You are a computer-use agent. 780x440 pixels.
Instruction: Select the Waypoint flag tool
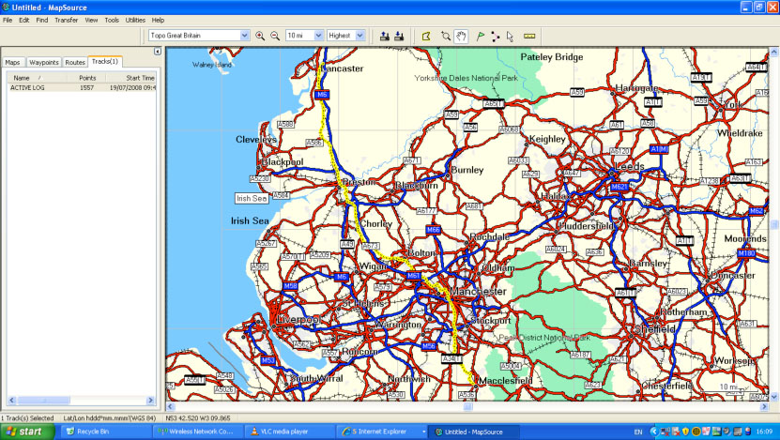(481, 36)
